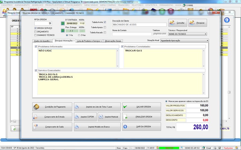The image size is (241, 150).
Task: Open the DT Entrada calendar icon
Action: pos(63,23)
